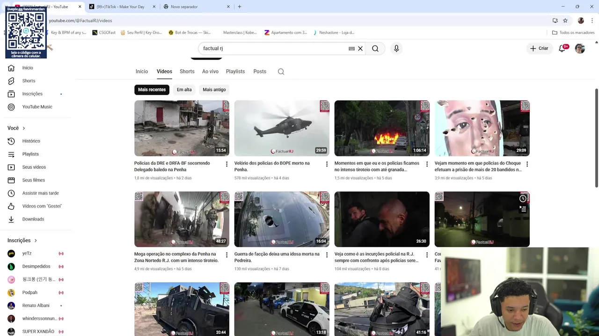Open options menu for the Velório dos policiais video
599x336 pixels.
coord(327,164)
